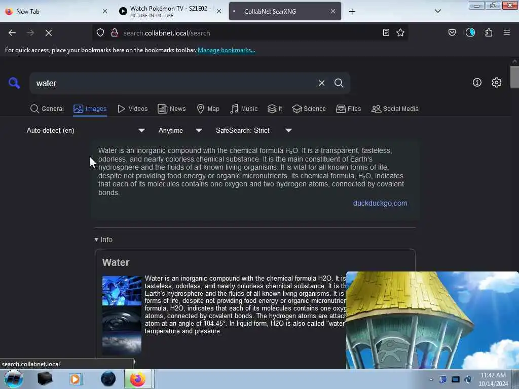Select the Files search category

click(x=349, y=109)
